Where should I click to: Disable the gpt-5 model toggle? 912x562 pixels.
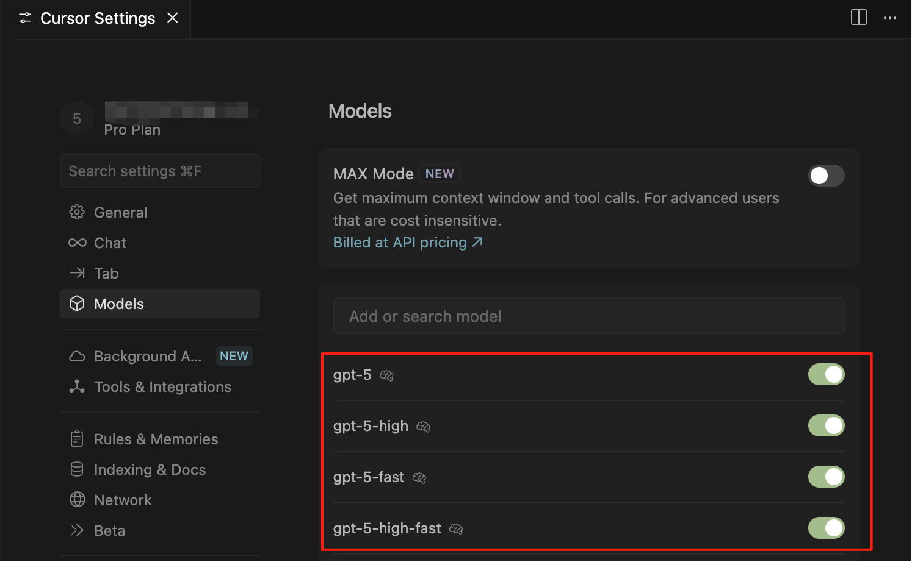pyautogui.click(x=826, y=374)
